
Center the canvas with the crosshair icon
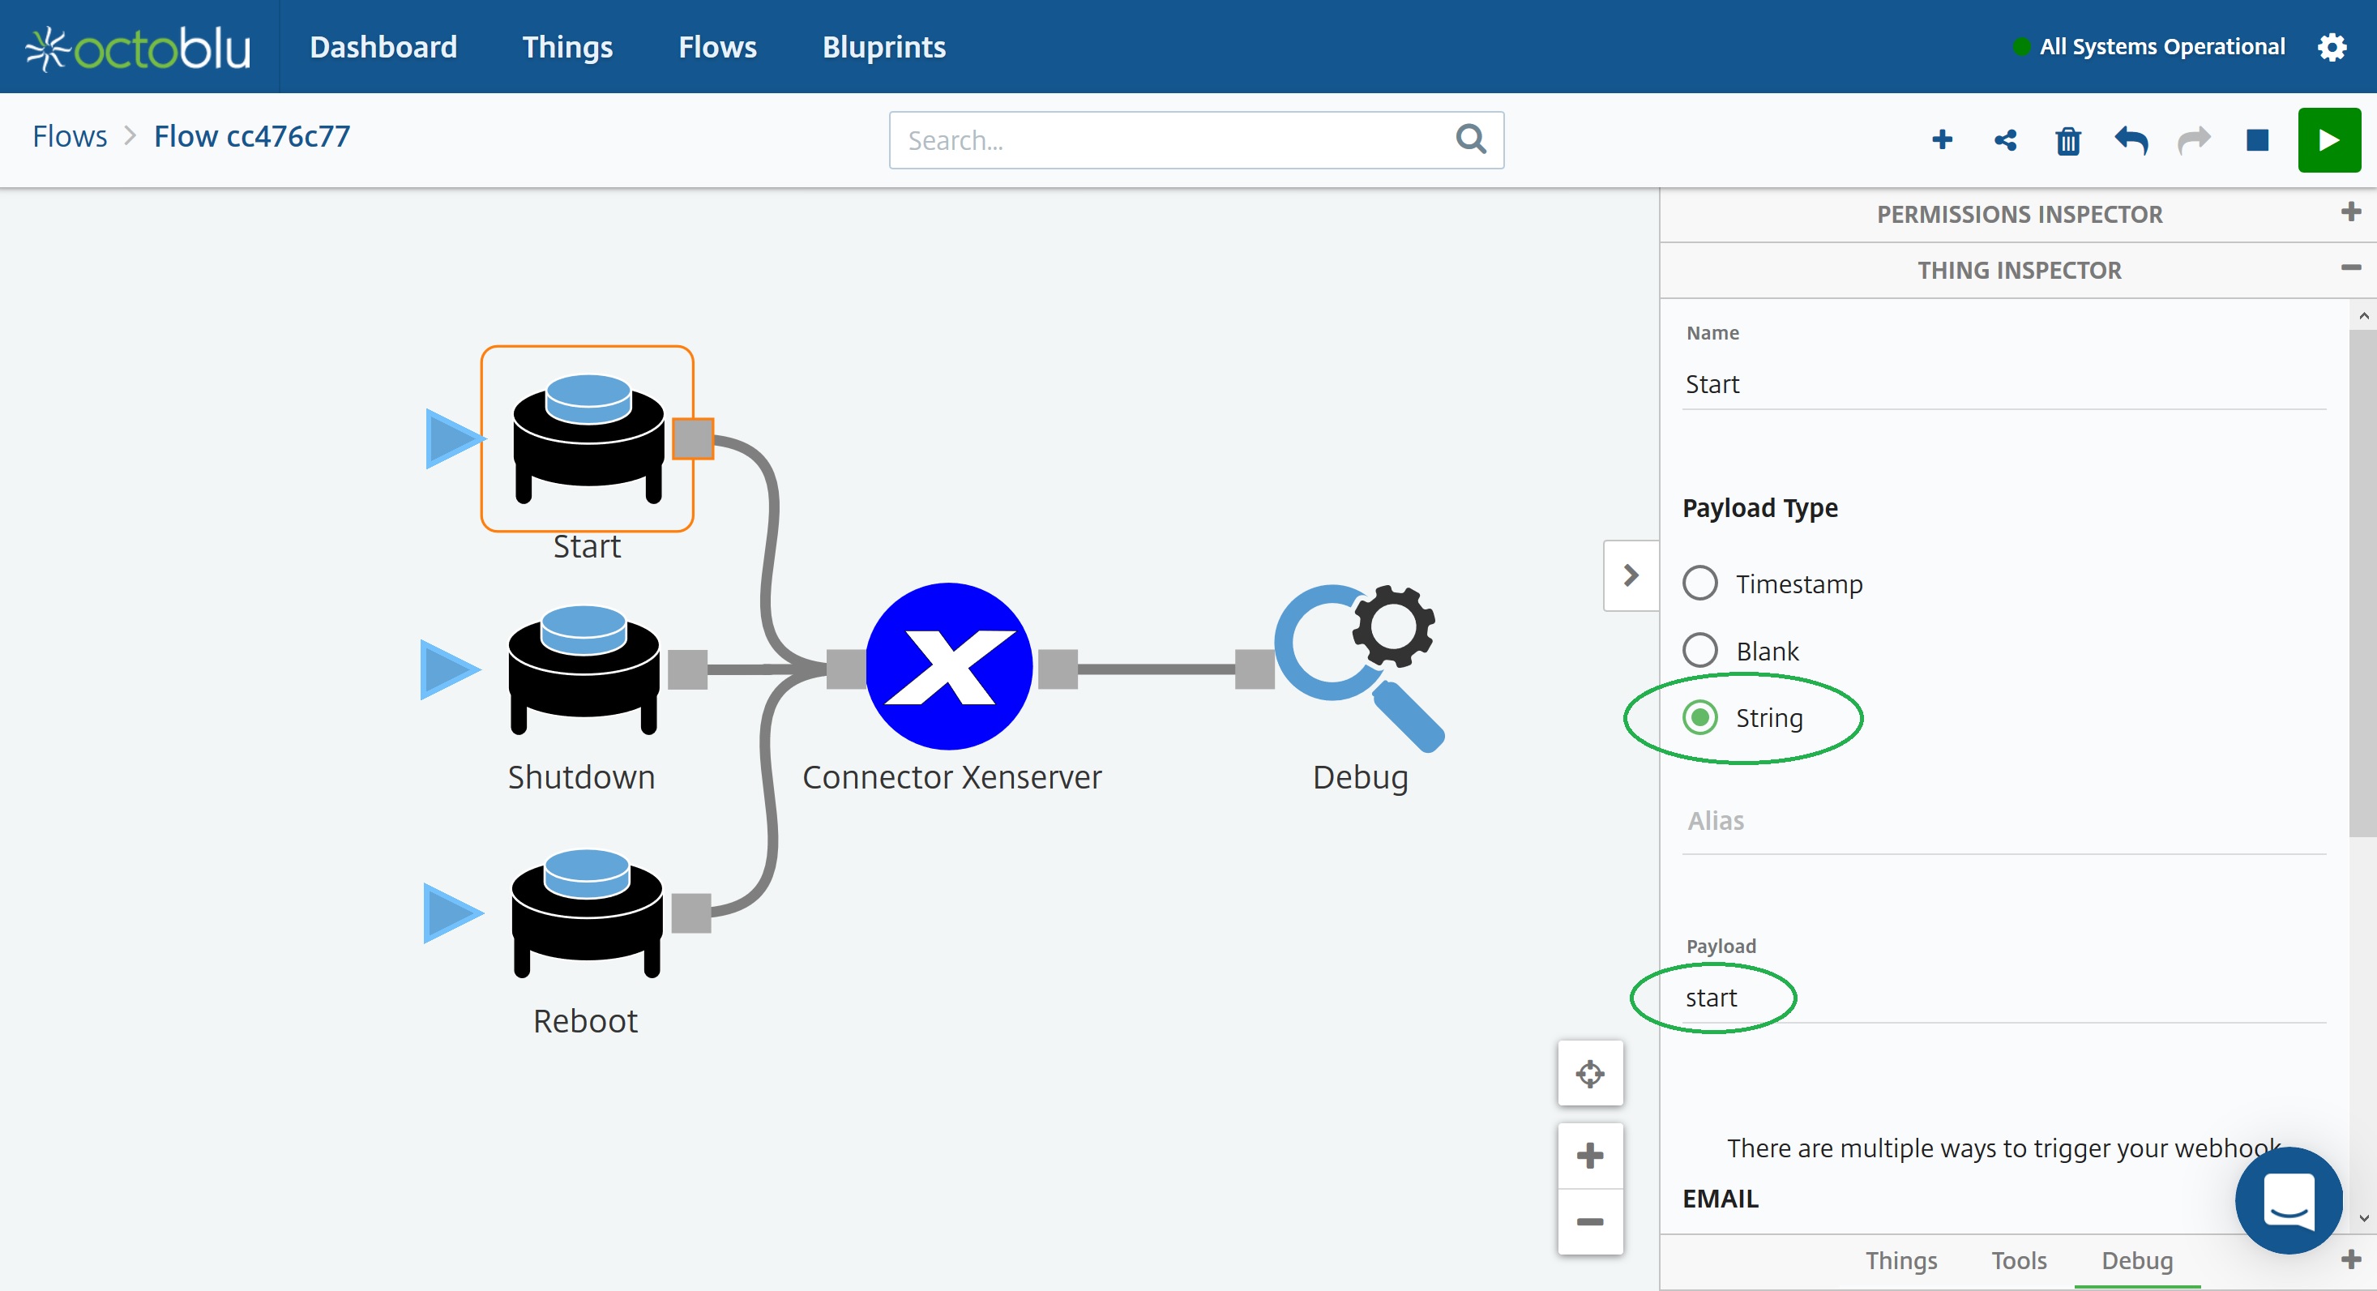1590,1073
